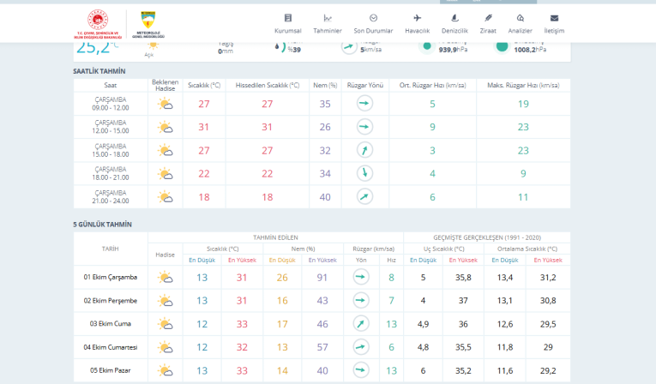Screen dimensions: 656x384
Task: Click the Hissedilen Sıcaklık column header
Action: (x=268, y=85)
